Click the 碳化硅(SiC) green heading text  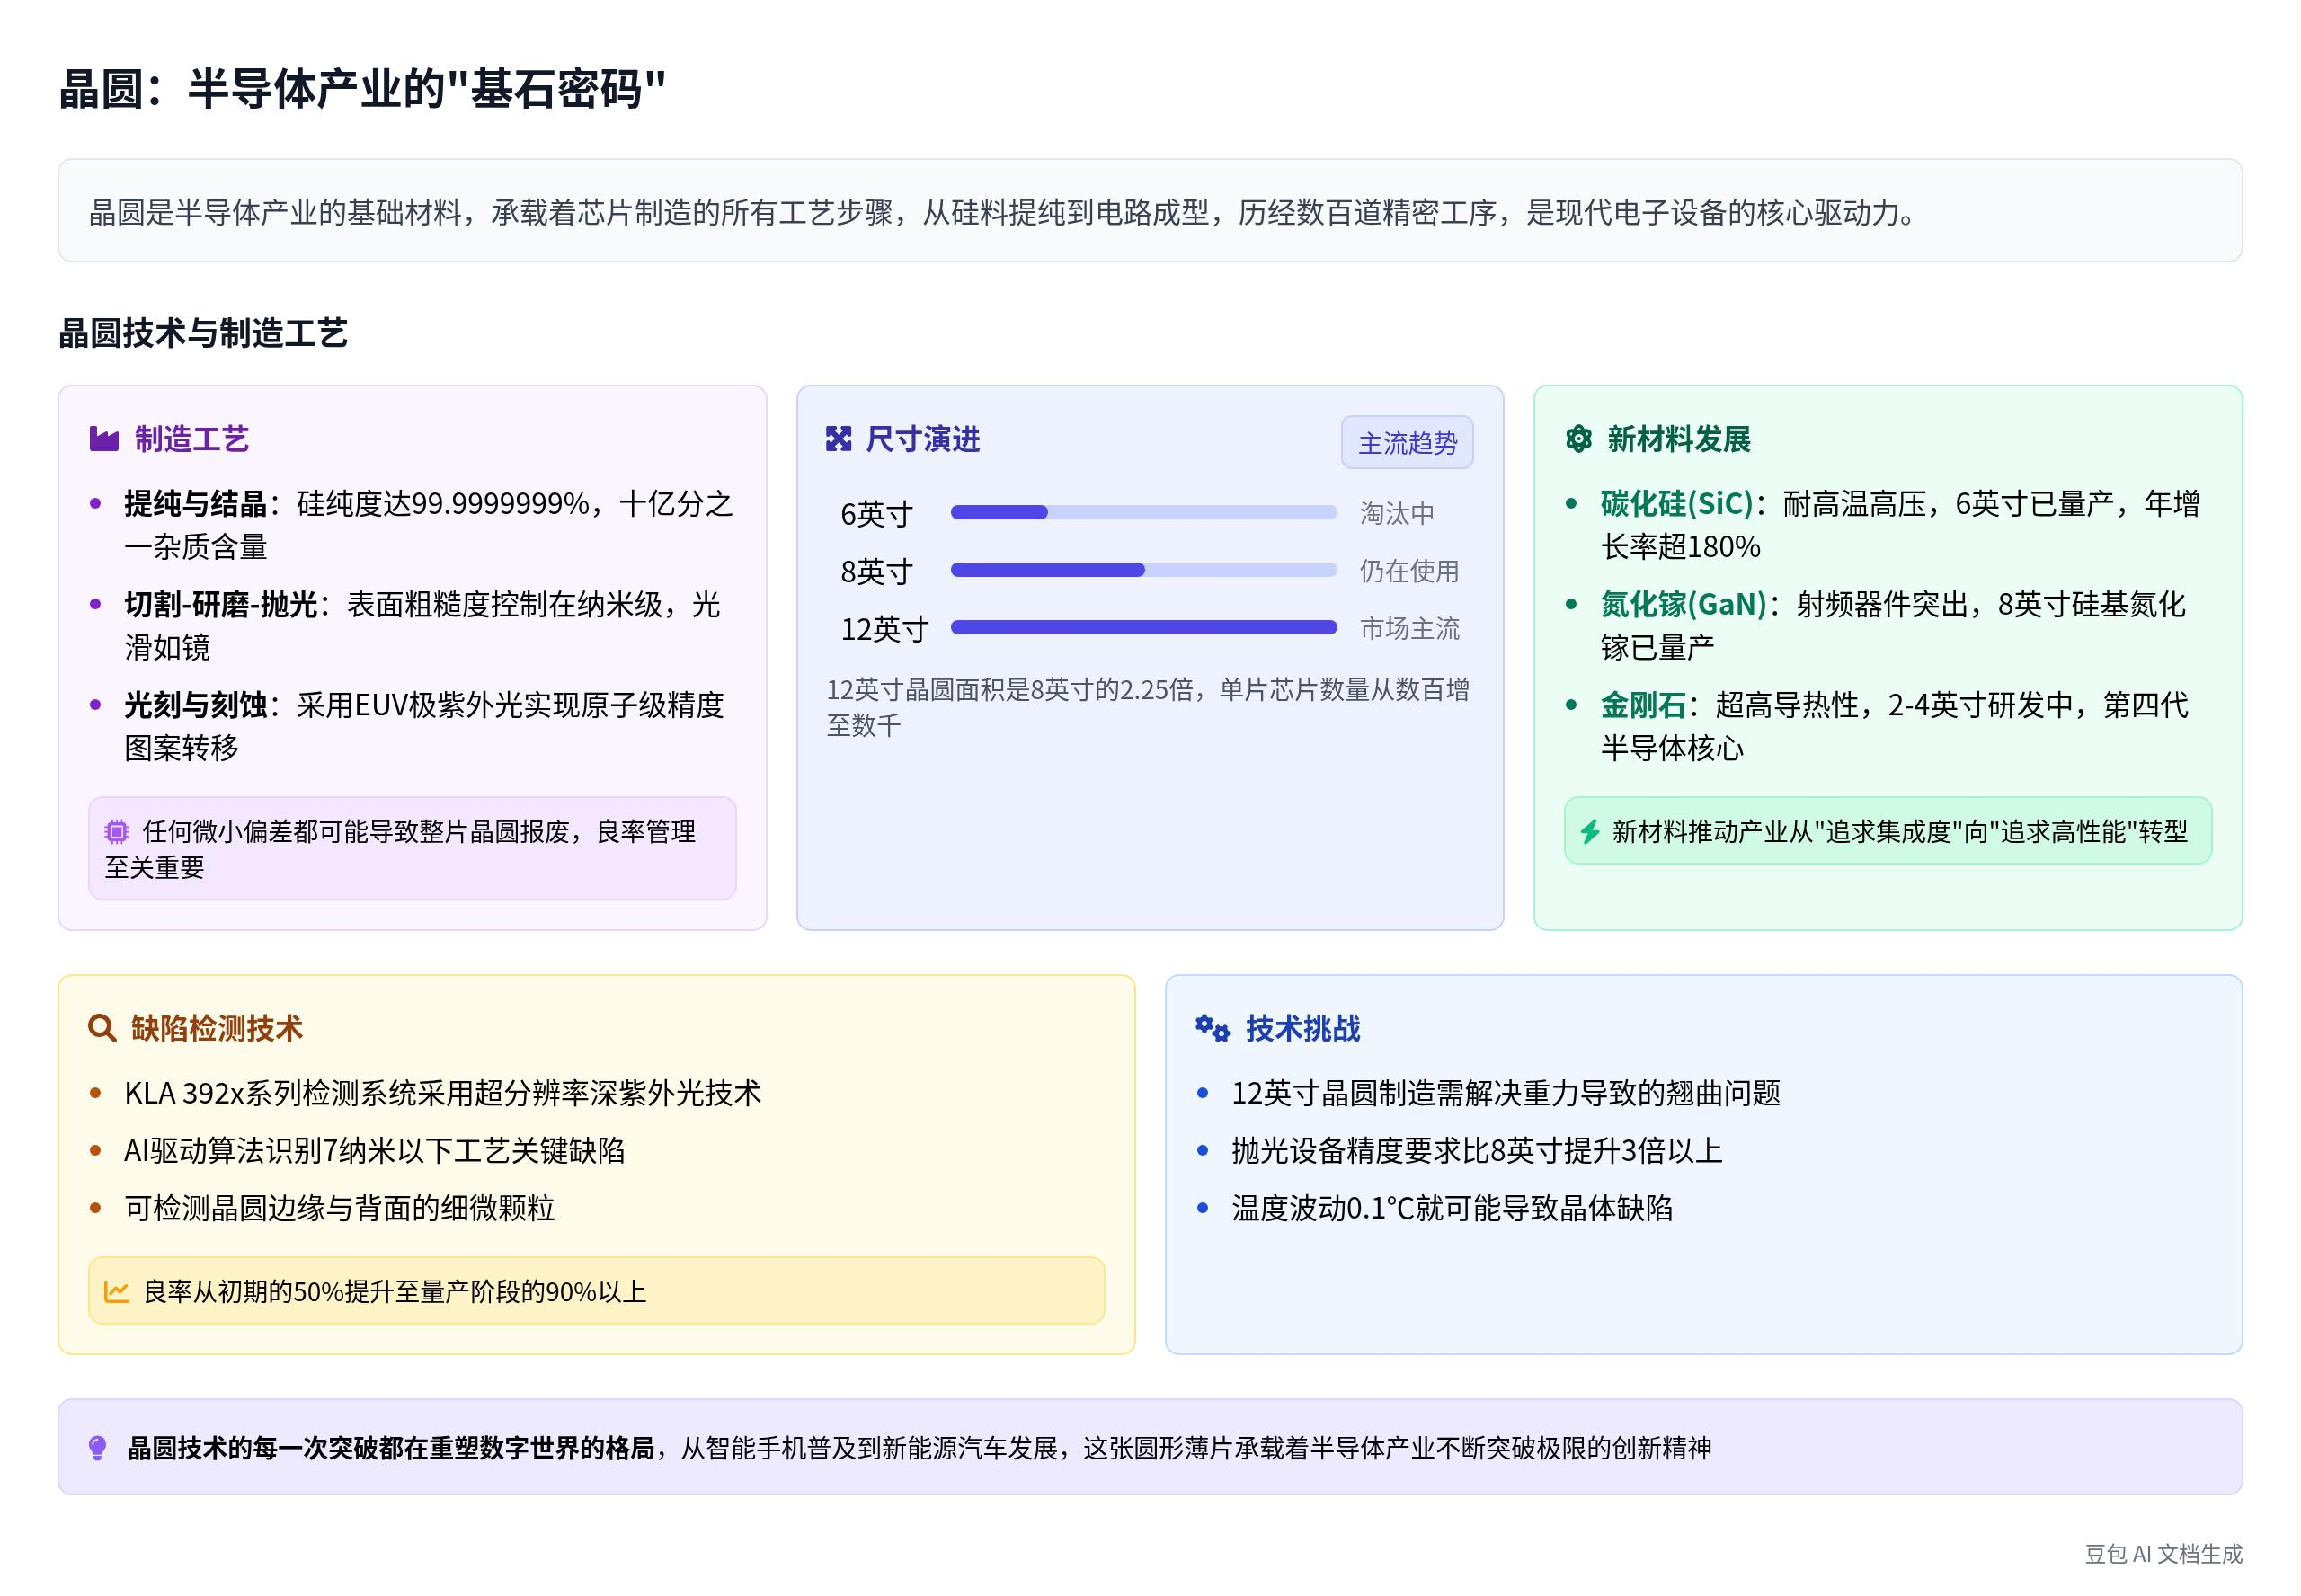pos(1676,503)
